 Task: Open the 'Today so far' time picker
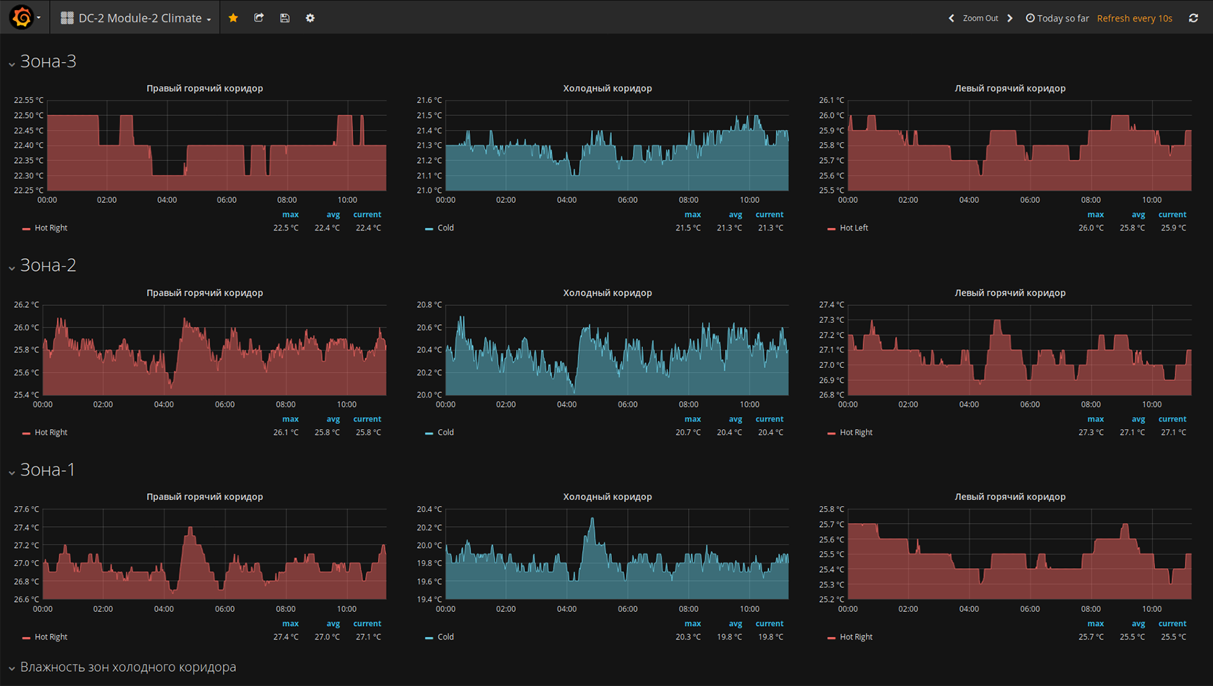[1057, 18]
